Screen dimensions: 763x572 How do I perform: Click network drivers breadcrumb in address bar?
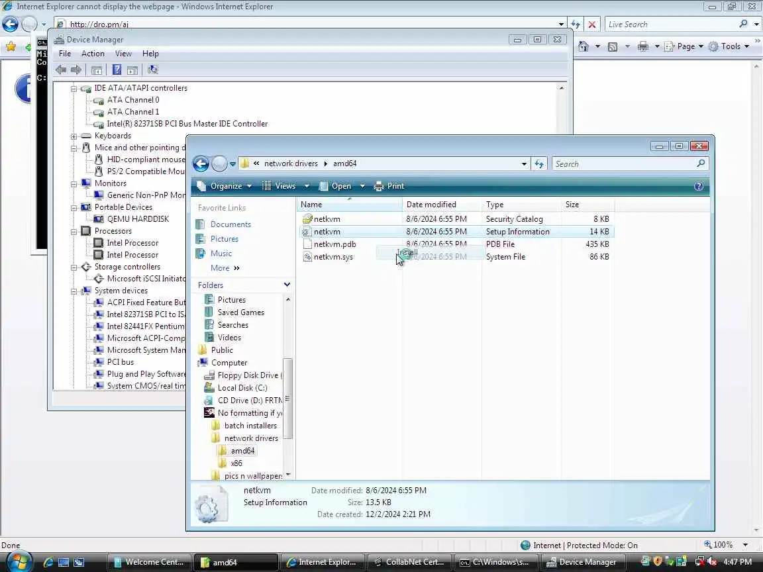click(291, 164)
